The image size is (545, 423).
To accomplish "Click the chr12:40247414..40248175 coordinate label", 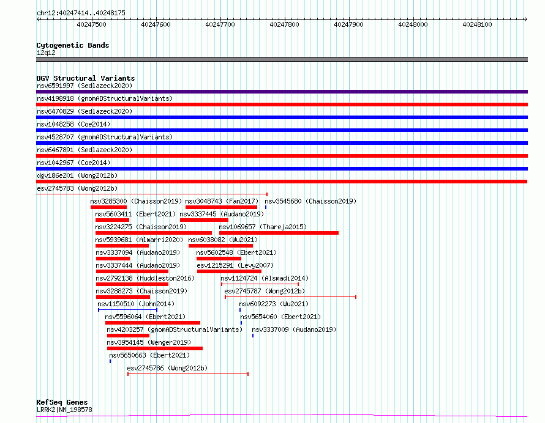I will pos(81,13).
